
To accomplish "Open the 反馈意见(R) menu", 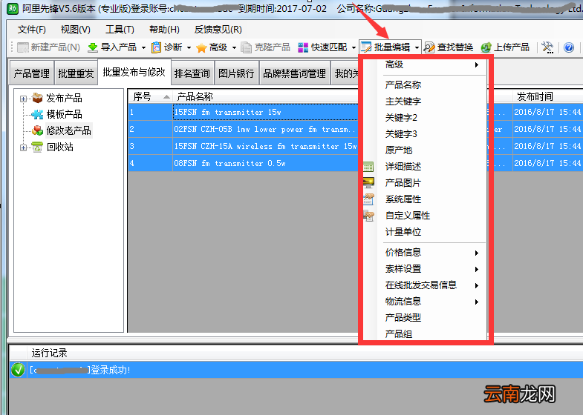I will (218, 30).
